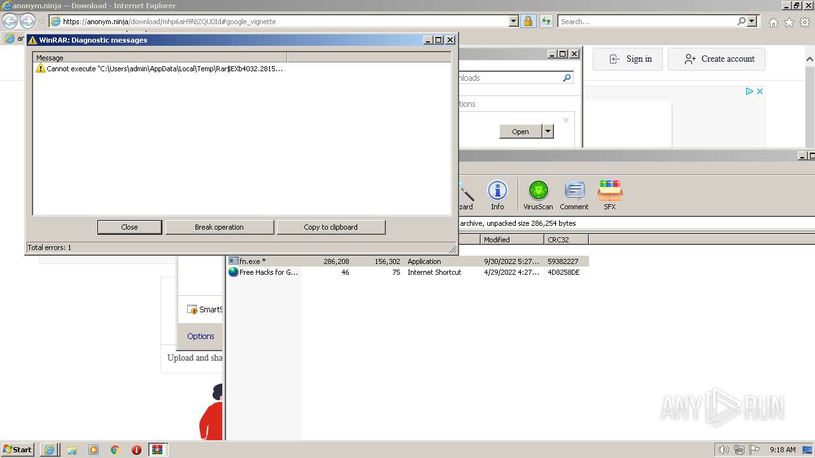
Task: Click Show desktop button
Action: [809, 450]
